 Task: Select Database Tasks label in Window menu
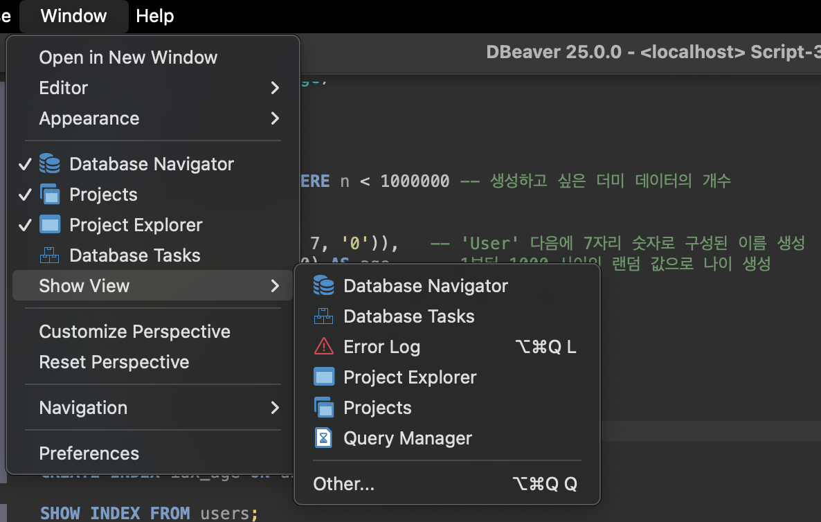coord(135,255)
